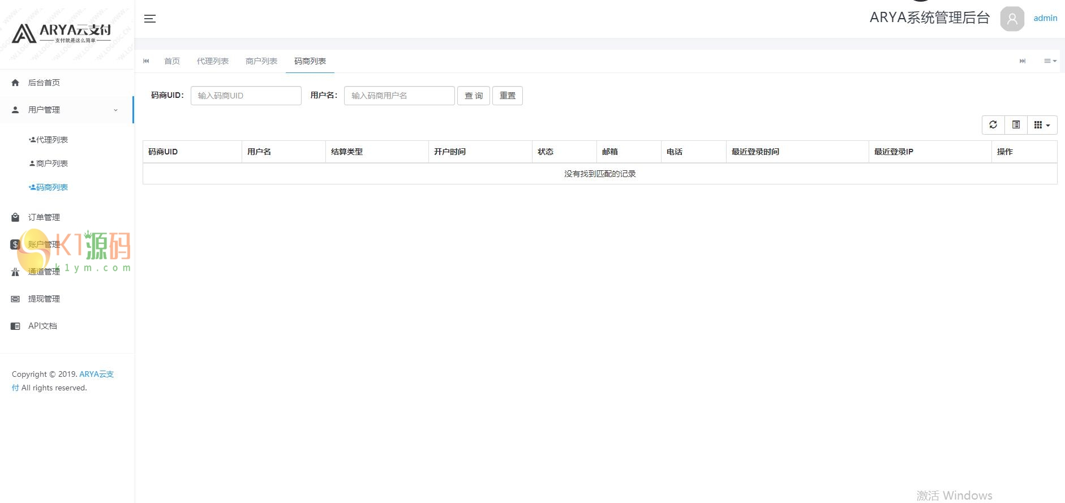Viewport: 1065px width, 503px height.
Task: Toggle table card view icon
Action: [1016, 125]
